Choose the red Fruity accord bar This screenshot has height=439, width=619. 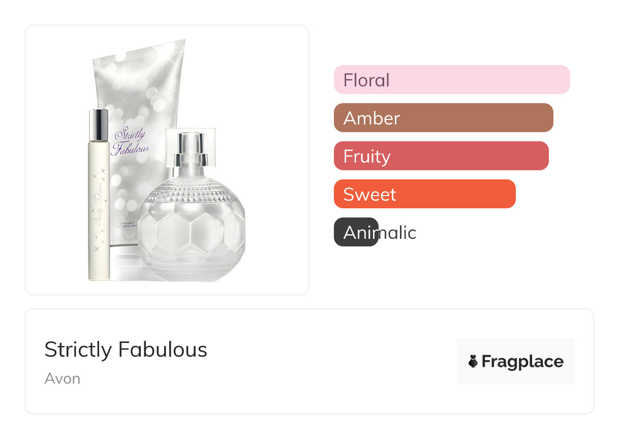[x=441, y=156]
